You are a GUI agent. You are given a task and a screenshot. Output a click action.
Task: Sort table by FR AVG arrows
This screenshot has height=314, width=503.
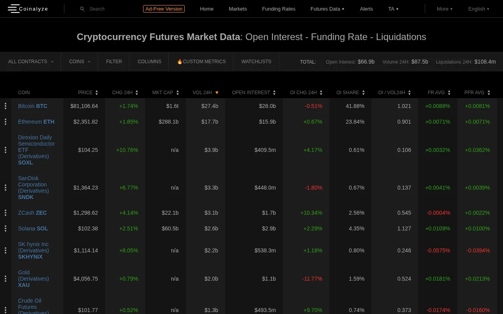pyautogui.click(x=449, y=93)
